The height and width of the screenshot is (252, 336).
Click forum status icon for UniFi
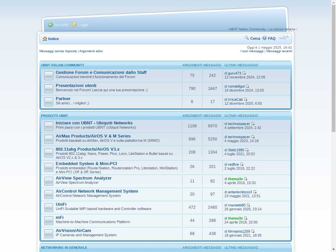(x=49, y=207)
